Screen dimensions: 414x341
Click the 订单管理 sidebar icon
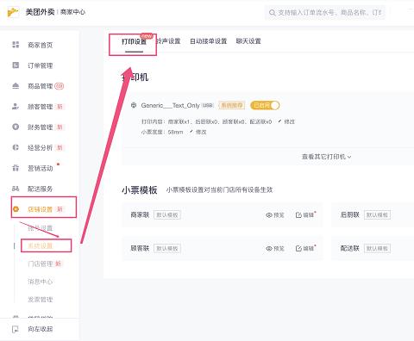point(16,65)
